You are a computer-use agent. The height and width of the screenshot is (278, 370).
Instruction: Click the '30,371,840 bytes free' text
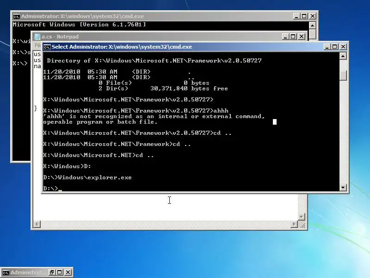click(189, 88)
